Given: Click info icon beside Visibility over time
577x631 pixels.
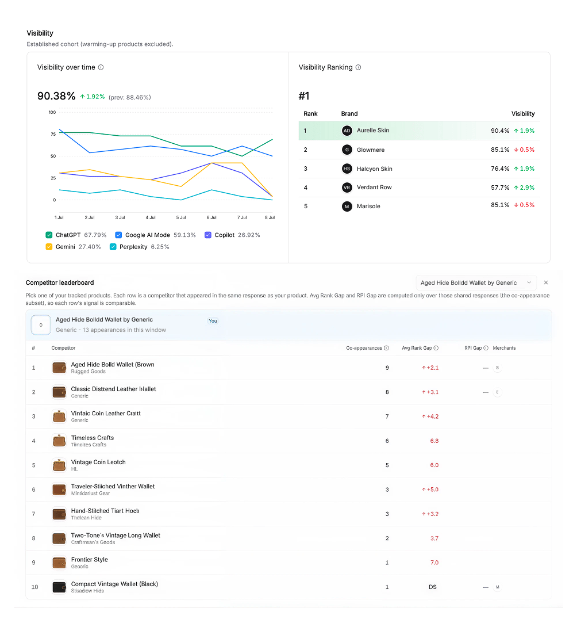Looking at the screenshot, I should point(101,67).
